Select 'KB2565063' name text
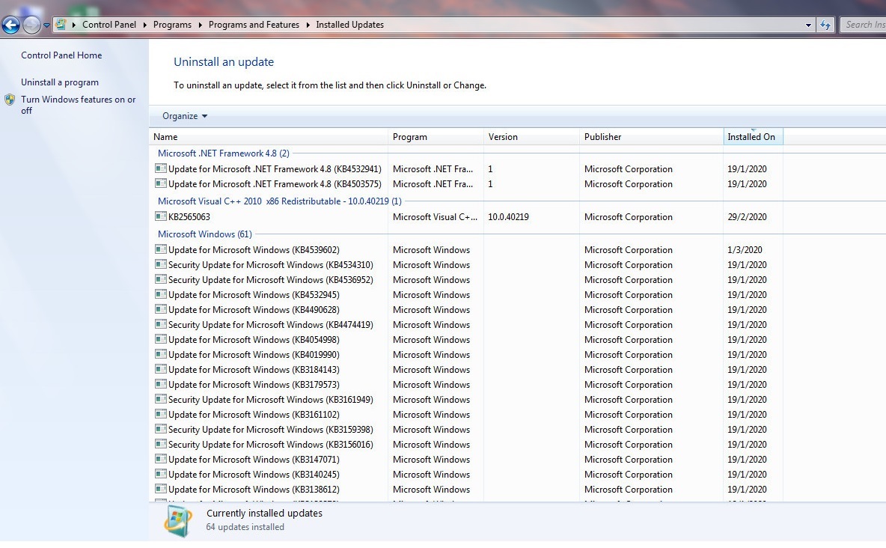The height and width of the screenshot is (548, 886). coord(189,217)
